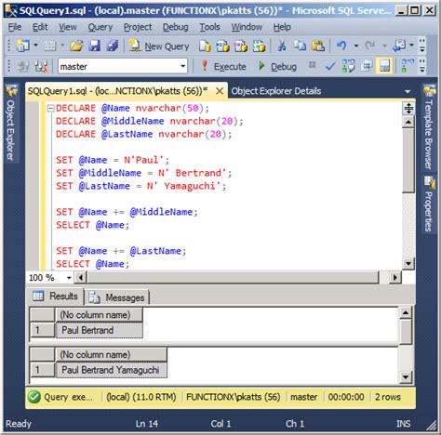Open the Window menu
Viewport: 441px width, 435px height.
[x=247, y=27]
